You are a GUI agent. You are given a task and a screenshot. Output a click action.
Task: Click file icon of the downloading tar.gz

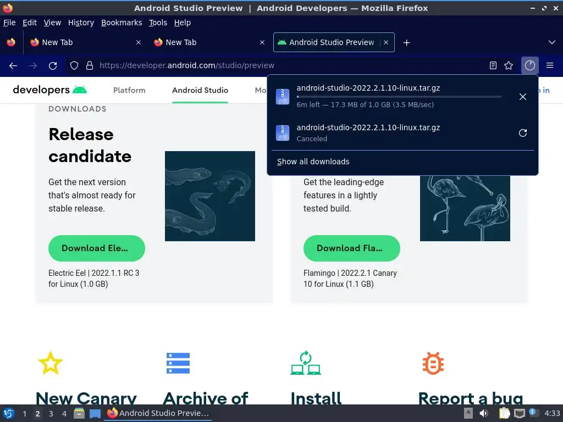click(x=283, y=97)
